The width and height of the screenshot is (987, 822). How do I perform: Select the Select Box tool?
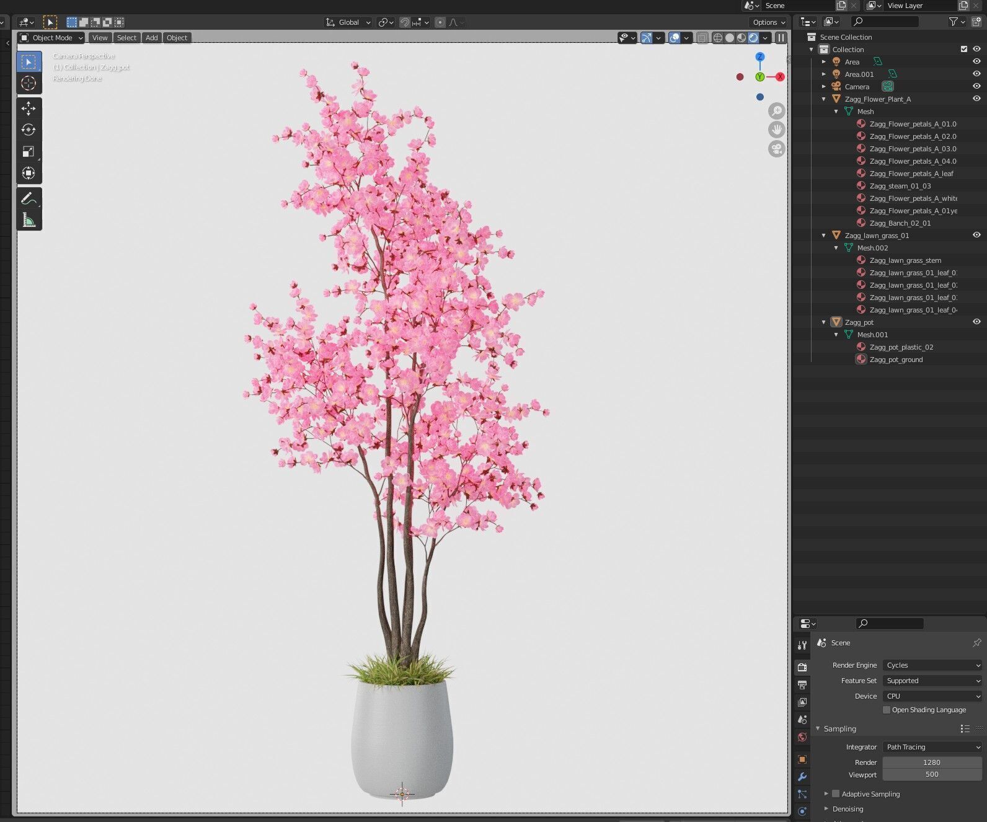(x=29, y=62)
